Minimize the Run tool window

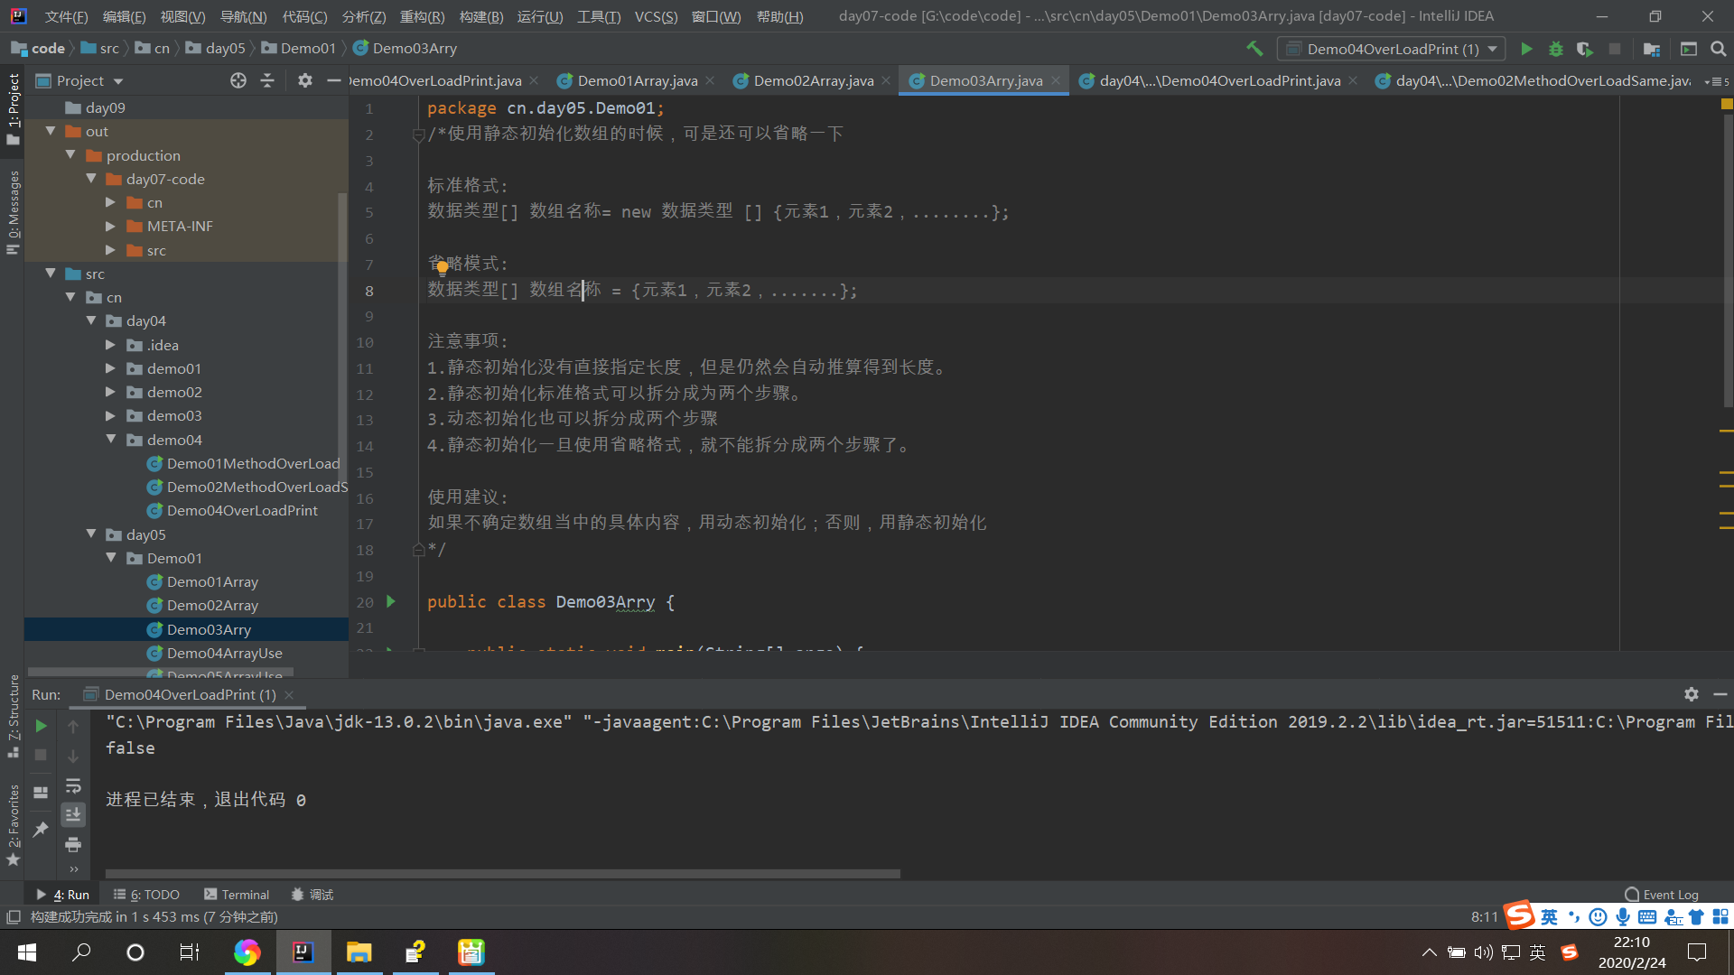pyautogui.click(x=1720, y=693)
